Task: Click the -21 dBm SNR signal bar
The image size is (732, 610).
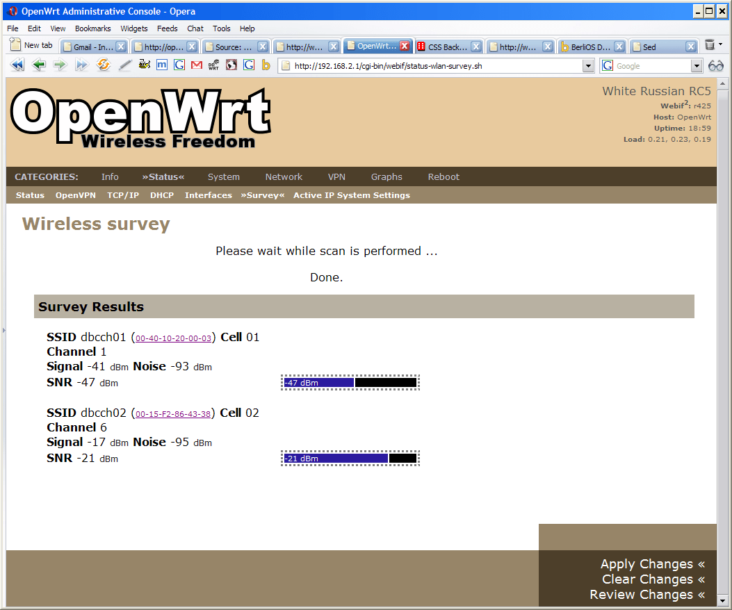Action: click(350, 458)
